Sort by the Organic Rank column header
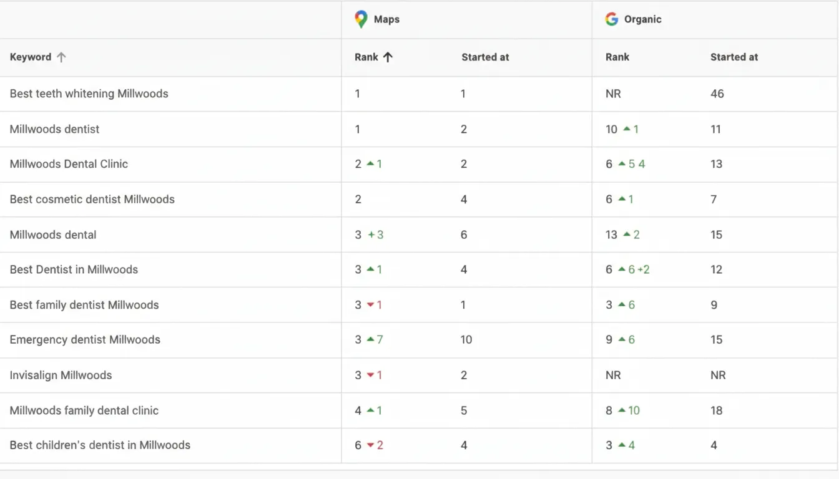The height and width of the screenshot is (479, 839). pos(617,57)
